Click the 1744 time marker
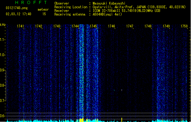This screenshot has width=191, height=122. pyautogui.click(x=75, y=26)
